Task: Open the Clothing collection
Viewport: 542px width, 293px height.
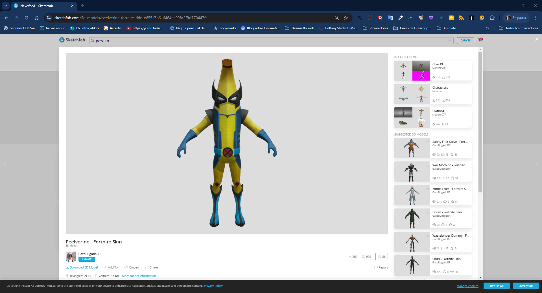Action: point(433,117)
